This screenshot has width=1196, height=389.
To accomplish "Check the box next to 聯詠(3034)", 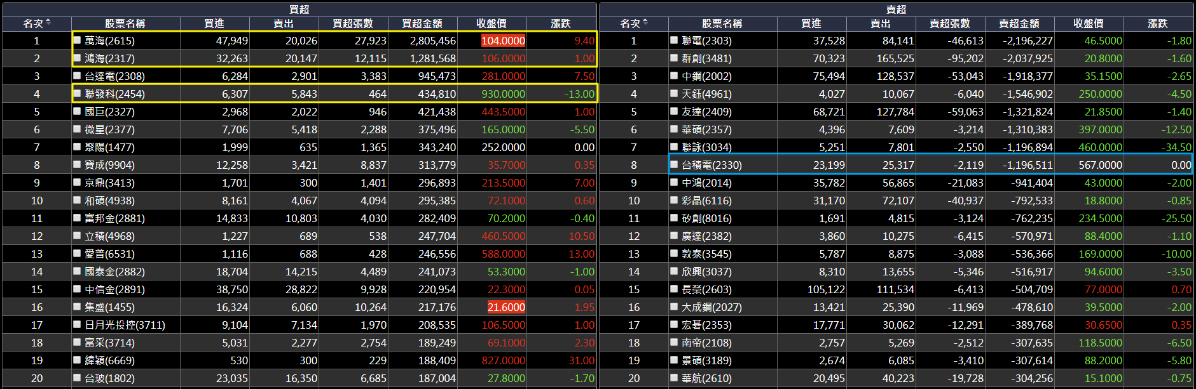I will (x=674, y=147).
